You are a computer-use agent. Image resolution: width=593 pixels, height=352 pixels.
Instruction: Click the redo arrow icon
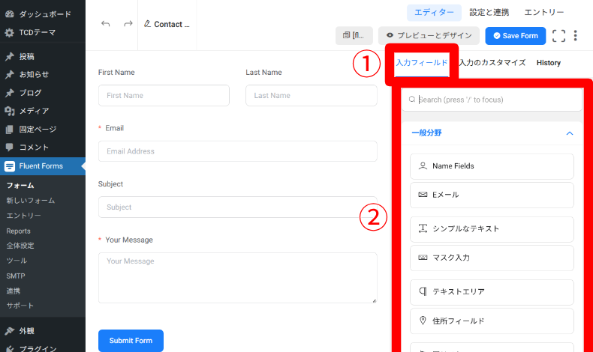[128, 24]
